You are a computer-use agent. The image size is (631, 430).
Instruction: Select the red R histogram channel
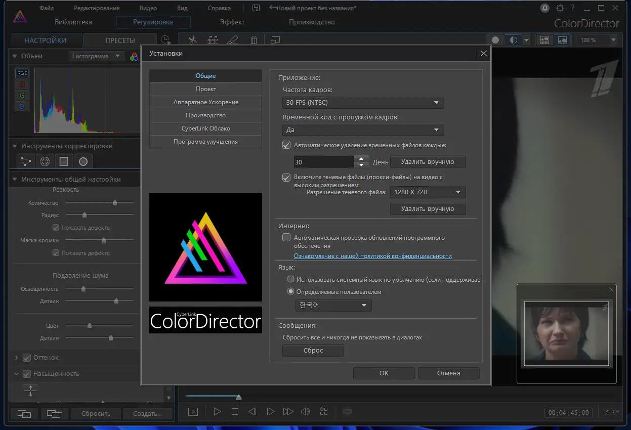pyautogui.click(x=22, y=84)
